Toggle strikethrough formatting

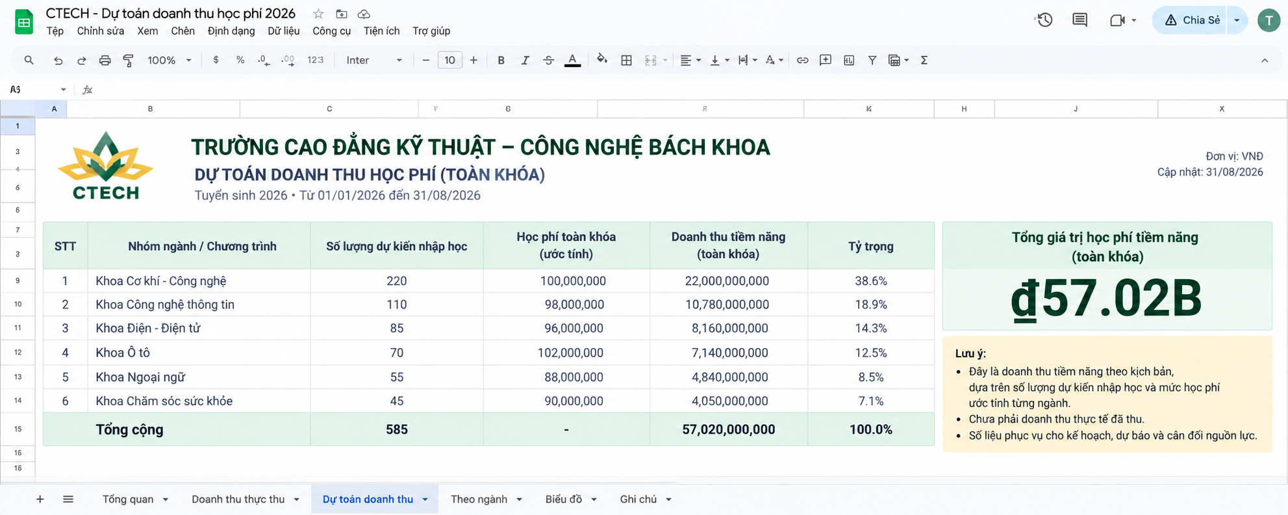click(548, 60)
